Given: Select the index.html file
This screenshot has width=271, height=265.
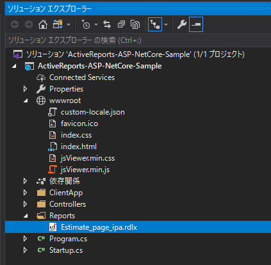Looking at the screenshot, I should tap(79, 147).
